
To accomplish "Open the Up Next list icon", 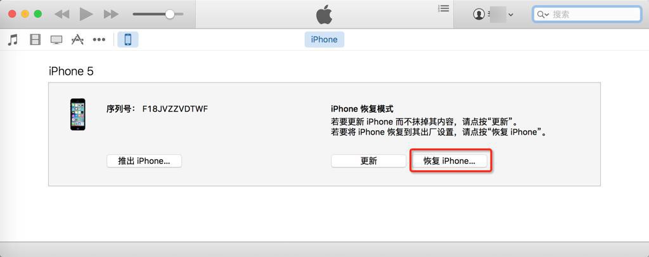I will 444,8.
